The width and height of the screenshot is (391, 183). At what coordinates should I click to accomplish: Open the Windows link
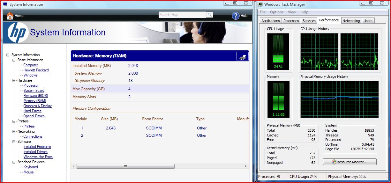[x=31, y=75]
